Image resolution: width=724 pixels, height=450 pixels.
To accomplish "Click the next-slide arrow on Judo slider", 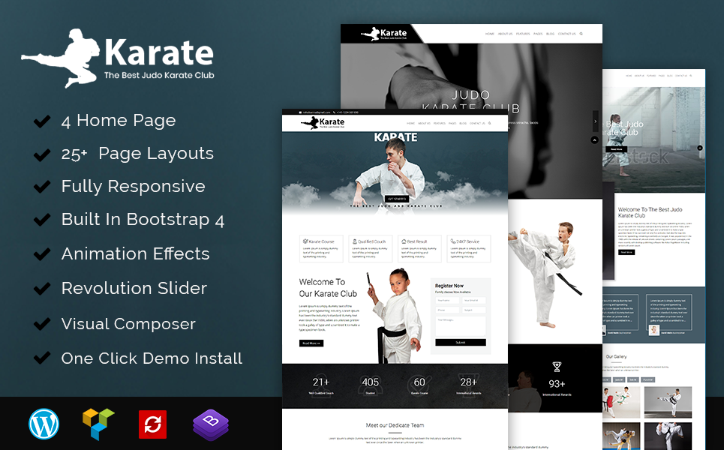I will pyautogui.click(x=595, y=121).
